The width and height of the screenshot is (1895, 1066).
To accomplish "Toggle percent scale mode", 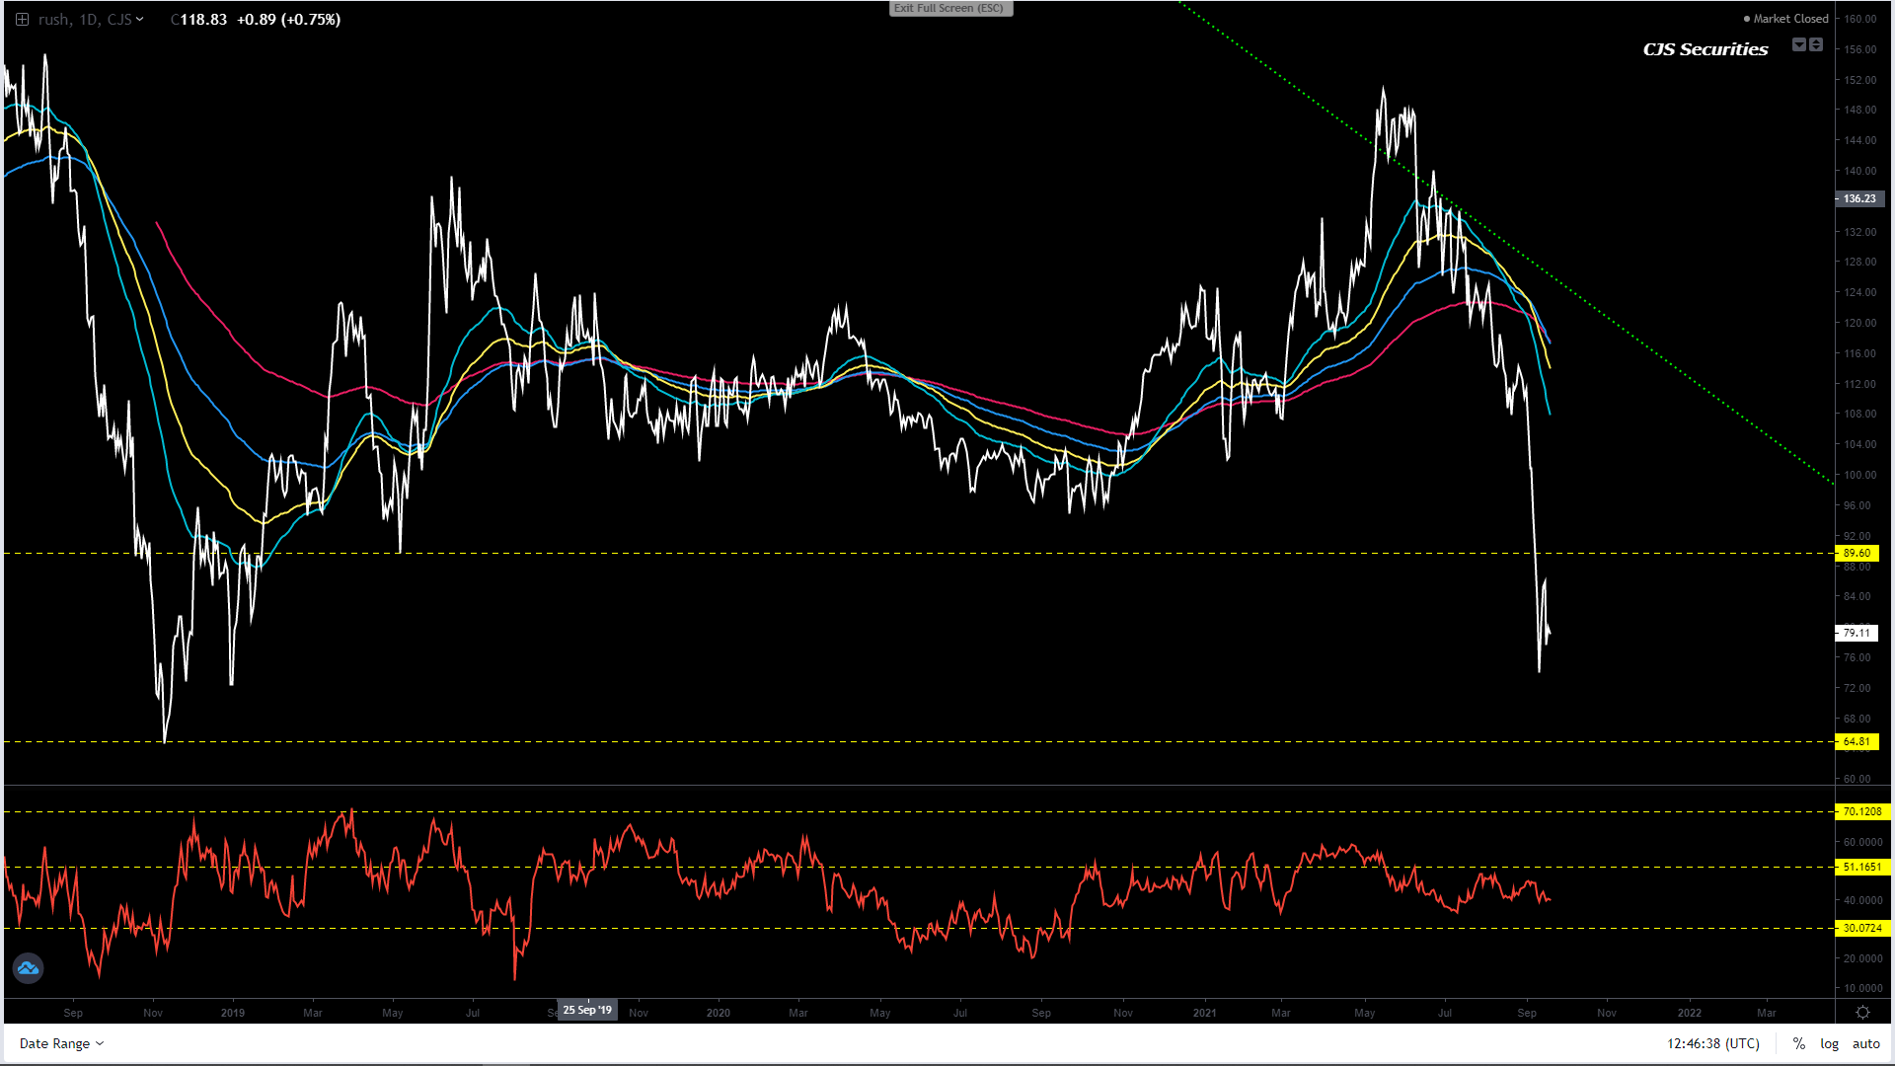I will [x=1799, y=1043].
